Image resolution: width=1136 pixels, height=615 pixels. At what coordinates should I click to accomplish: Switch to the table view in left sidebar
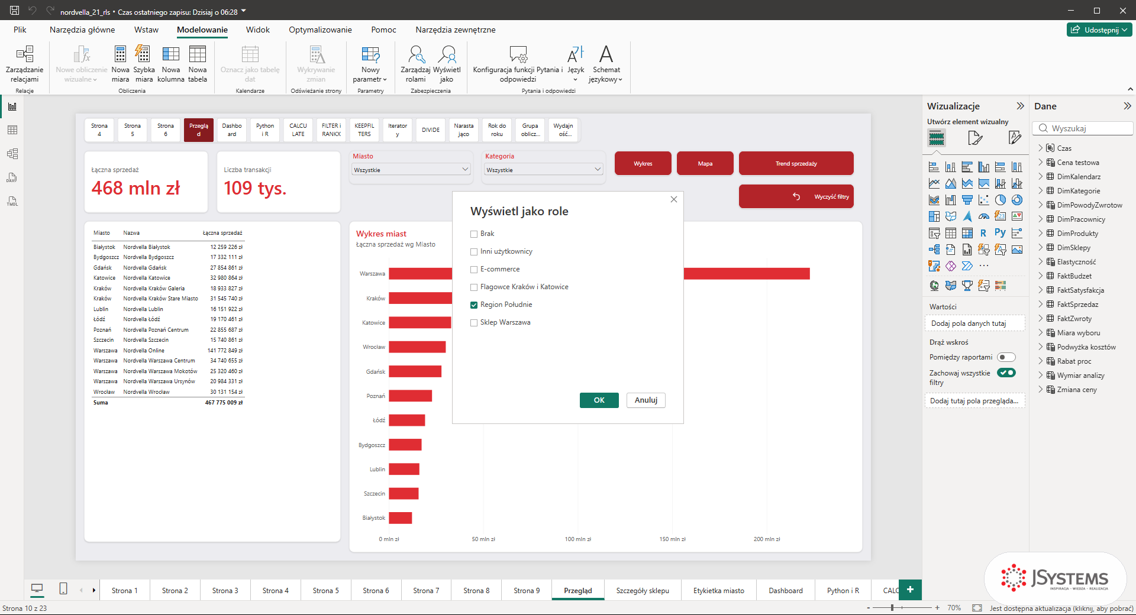(x=12, y=130)
